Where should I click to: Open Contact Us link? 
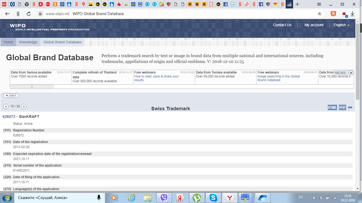tap(282, 25)
